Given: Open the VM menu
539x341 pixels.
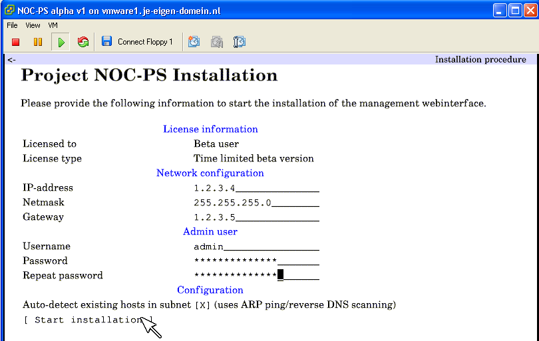Looking at the screenshot, I should click(53, 25).
